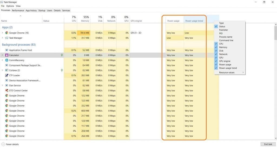Click the End task button
Viewport: 277px width, 148px height.
pyautogui.click(x=268, y=144)
